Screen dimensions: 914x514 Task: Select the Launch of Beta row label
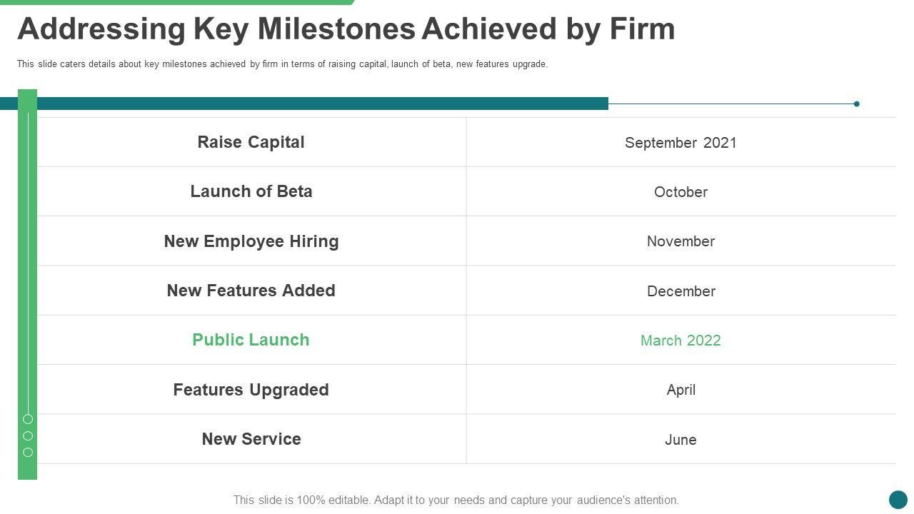click(251, 191)
